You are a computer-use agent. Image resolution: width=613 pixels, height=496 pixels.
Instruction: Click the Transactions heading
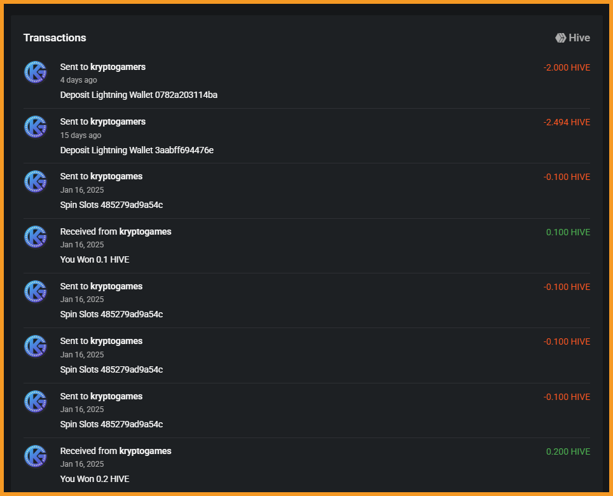[x=55, y=38]
